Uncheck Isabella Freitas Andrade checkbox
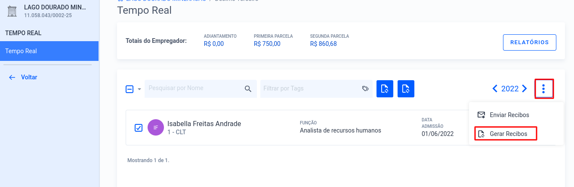 pyautogui.click(x=139, y=128)
